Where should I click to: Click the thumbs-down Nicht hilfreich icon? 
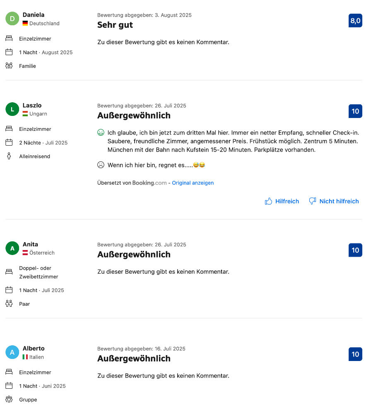[x=313, y=201]
